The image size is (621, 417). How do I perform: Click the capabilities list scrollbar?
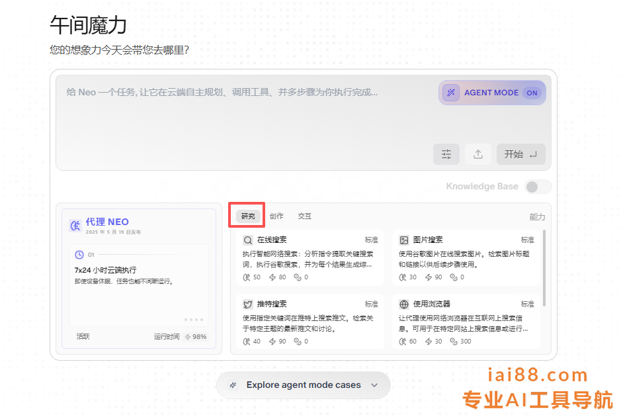tap(544, 268)
